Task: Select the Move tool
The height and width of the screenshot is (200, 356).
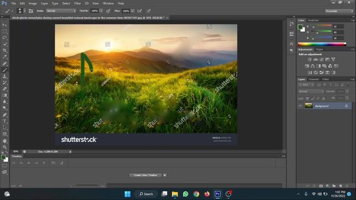Action: coord(4,24)
